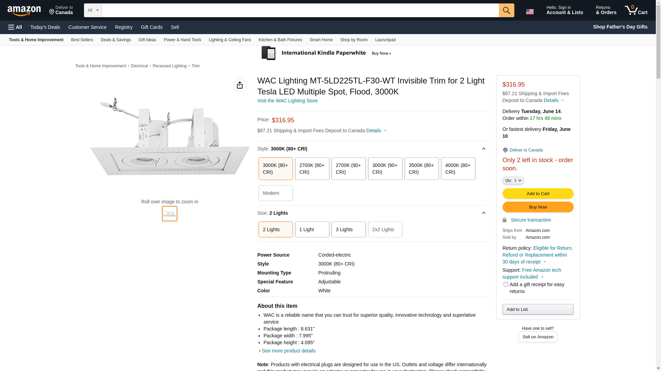Select the 2700K (90+ CRI) style option
The width and height of the screenshot is (661, 371).
point(348,169)
